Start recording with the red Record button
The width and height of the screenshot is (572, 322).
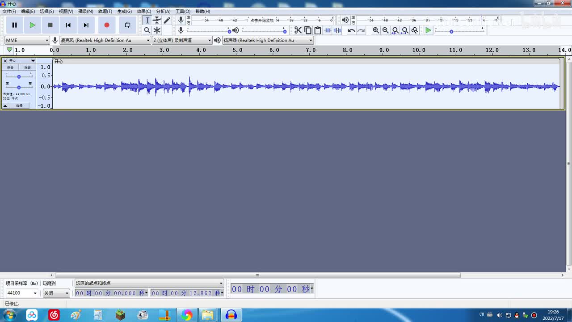[x=106, y=25]
